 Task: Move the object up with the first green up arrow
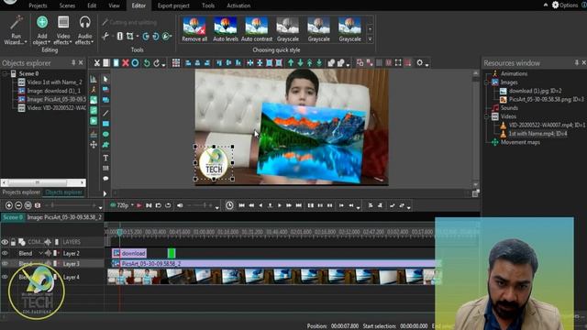(x=291, y=63)
